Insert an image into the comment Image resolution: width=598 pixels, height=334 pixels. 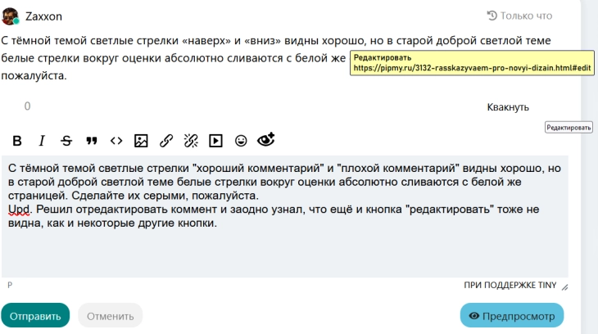[x=141, y=141]
